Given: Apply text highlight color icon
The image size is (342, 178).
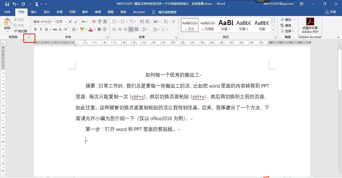Looking at the screenshot, I should click(82, 29).
